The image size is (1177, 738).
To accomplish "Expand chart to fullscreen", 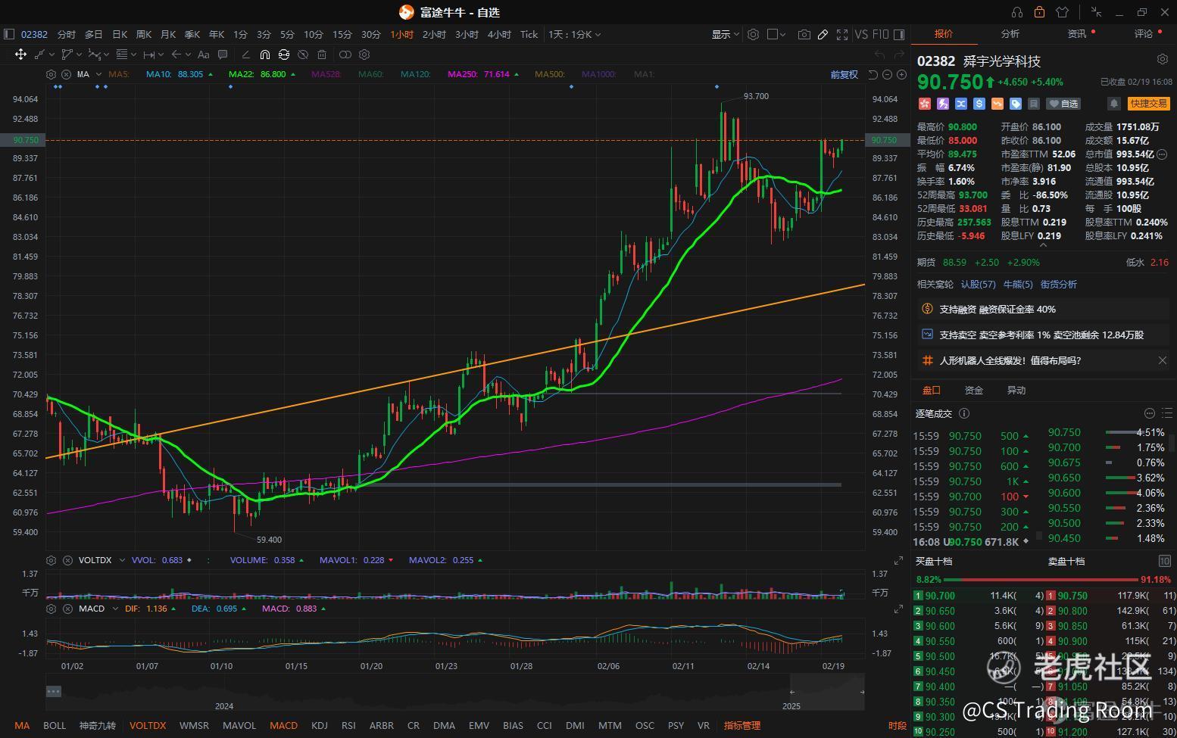I will coord(842,34).
